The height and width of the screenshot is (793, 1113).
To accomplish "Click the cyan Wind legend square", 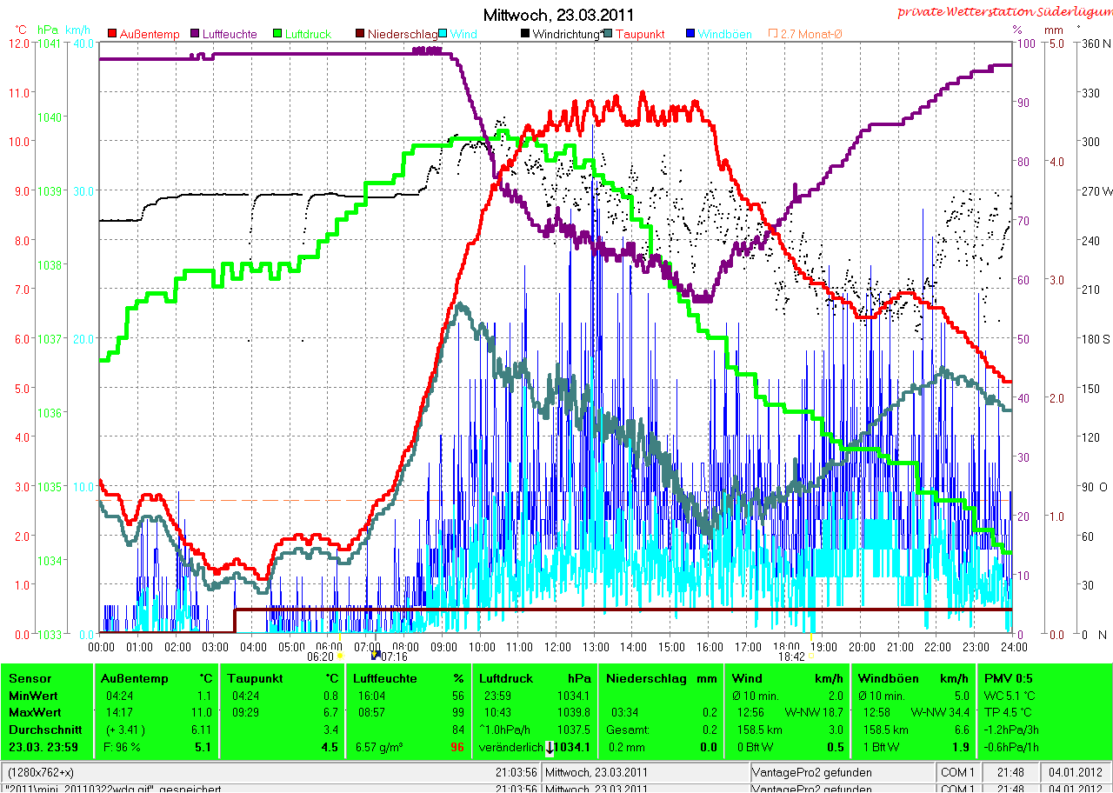I will (443, 34).
